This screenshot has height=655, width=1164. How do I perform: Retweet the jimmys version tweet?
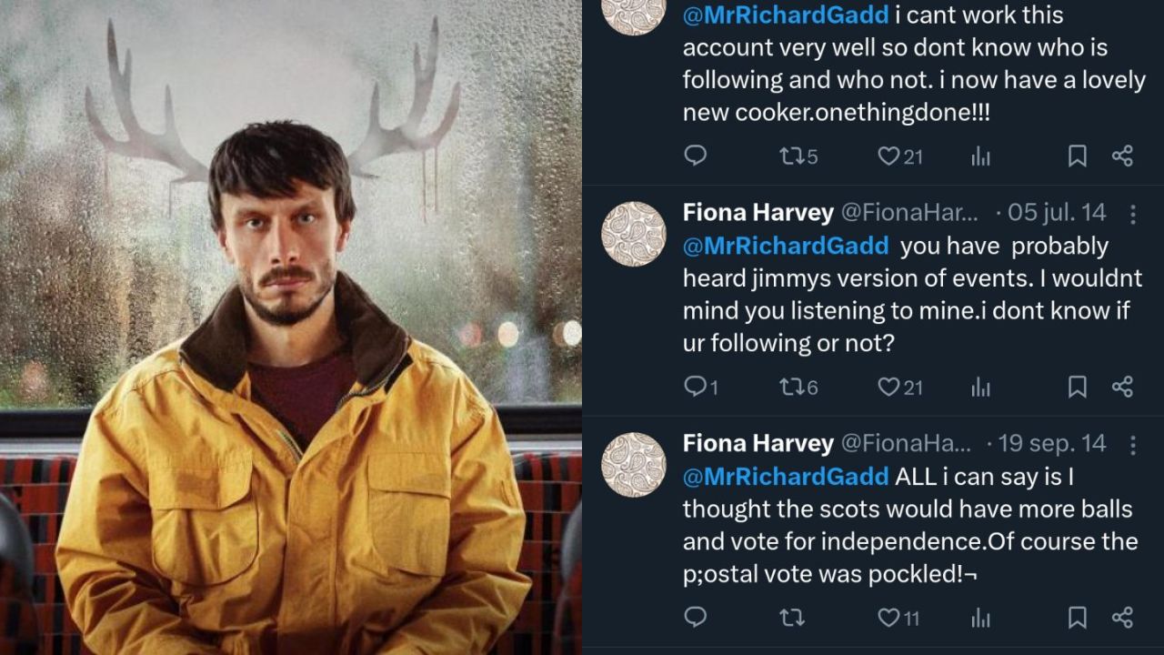coord(791,387)
